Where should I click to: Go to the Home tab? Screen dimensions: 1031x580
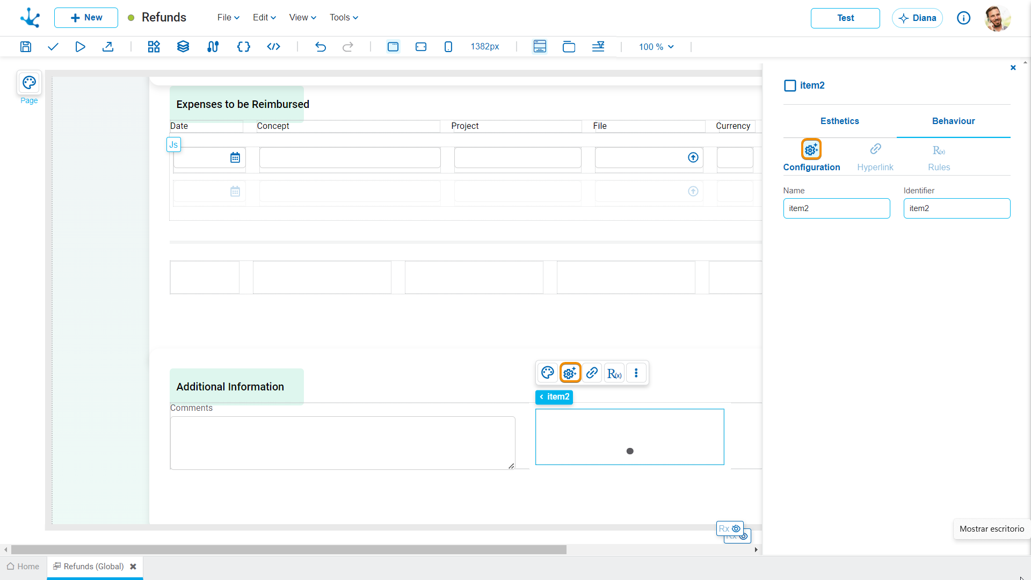[x=23, y=567]
